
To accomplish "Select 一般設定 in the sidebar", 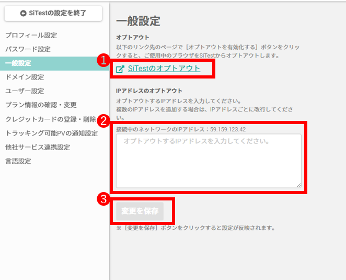I will click(x=54, y=63).
